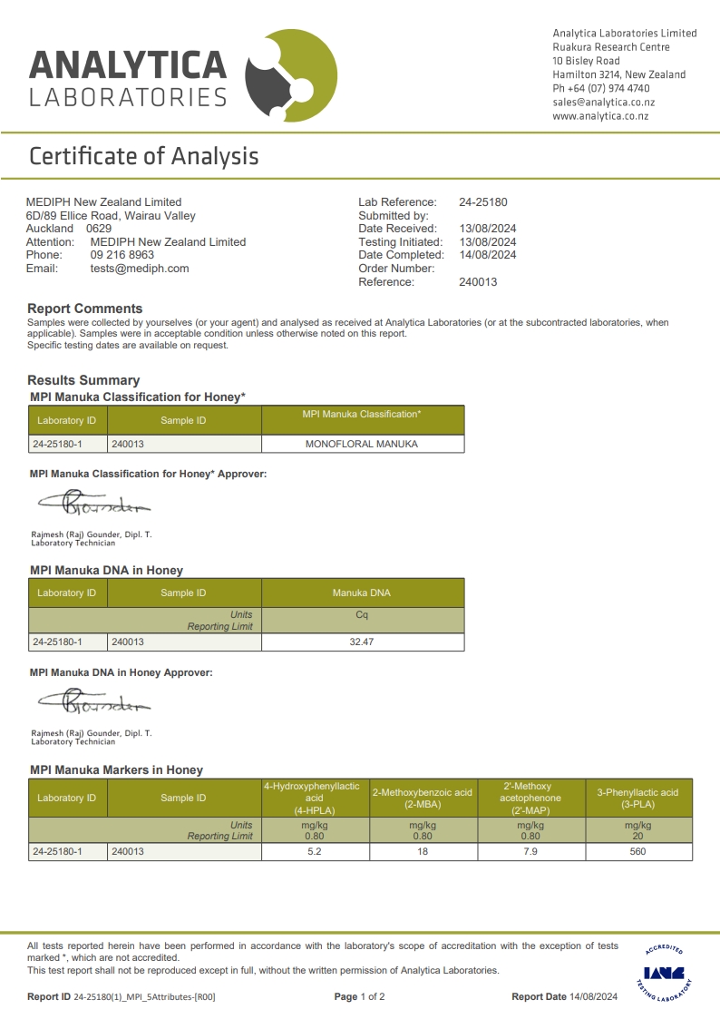Click the Manuka DNA Cq value 32.47
This screenshot has width=720, height=1019.
point(363,642)
